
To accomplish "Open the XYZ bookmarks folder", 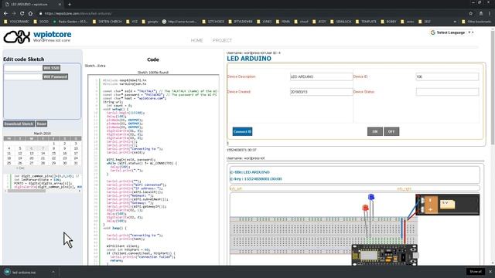I will point(132,22).
